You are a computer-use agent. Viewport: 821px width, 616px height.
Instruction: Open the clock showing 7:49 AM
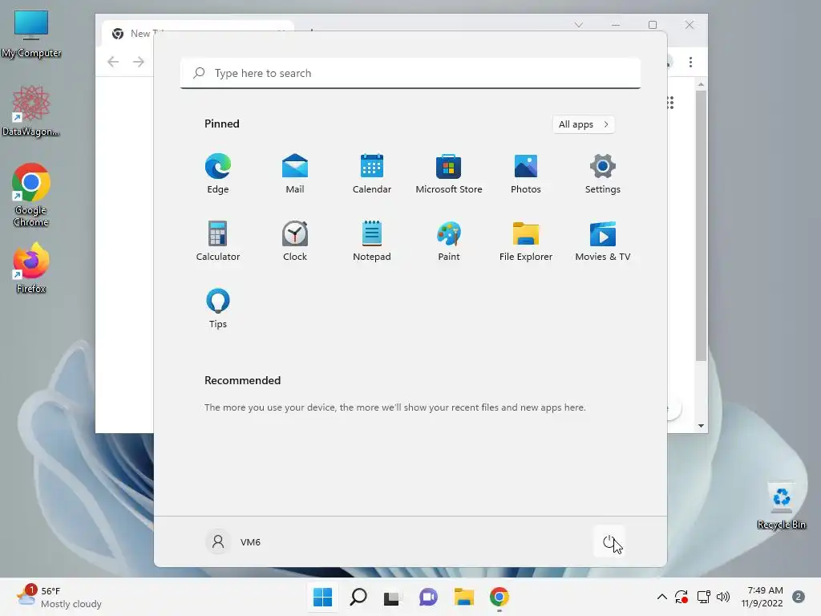click(x=762, y=597)
